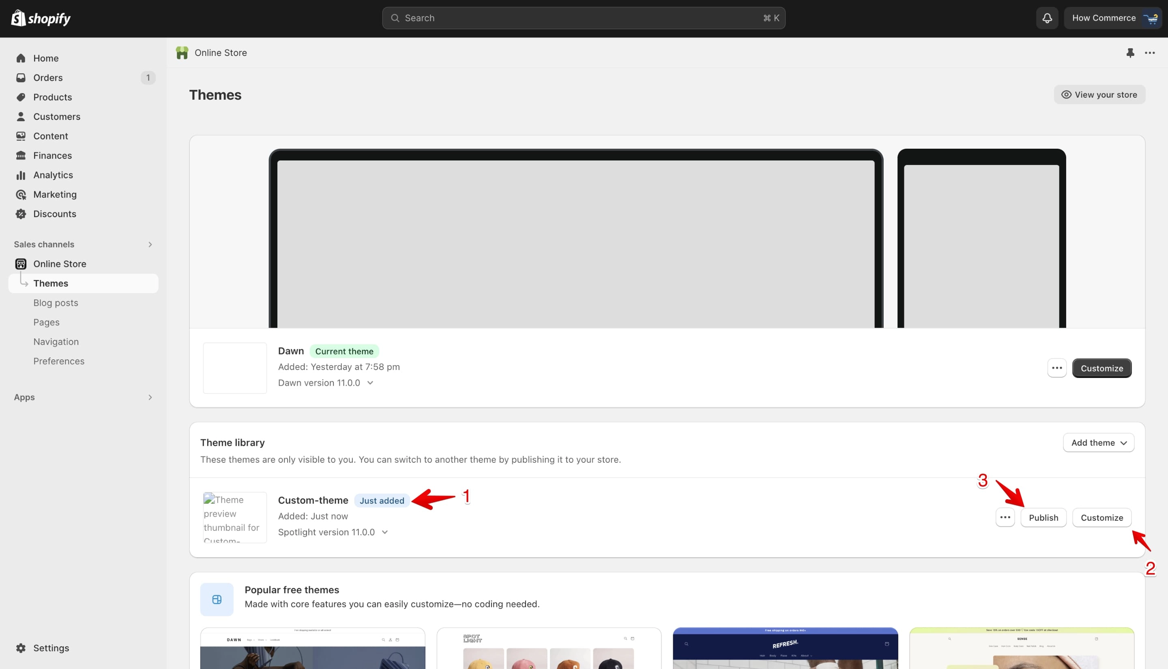Screen dimensions: 1168x669
Task: Click the search magnifier icon
Action: (x=395, y=18)
